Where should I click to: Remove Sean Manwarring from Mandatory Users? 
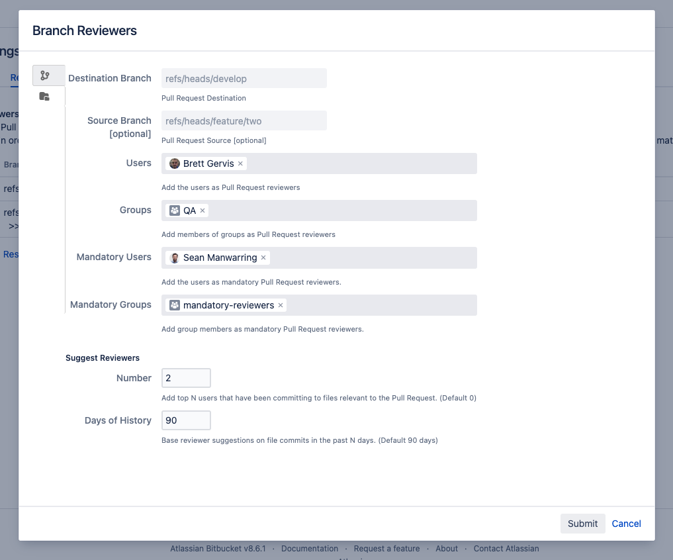click(263, 257)
